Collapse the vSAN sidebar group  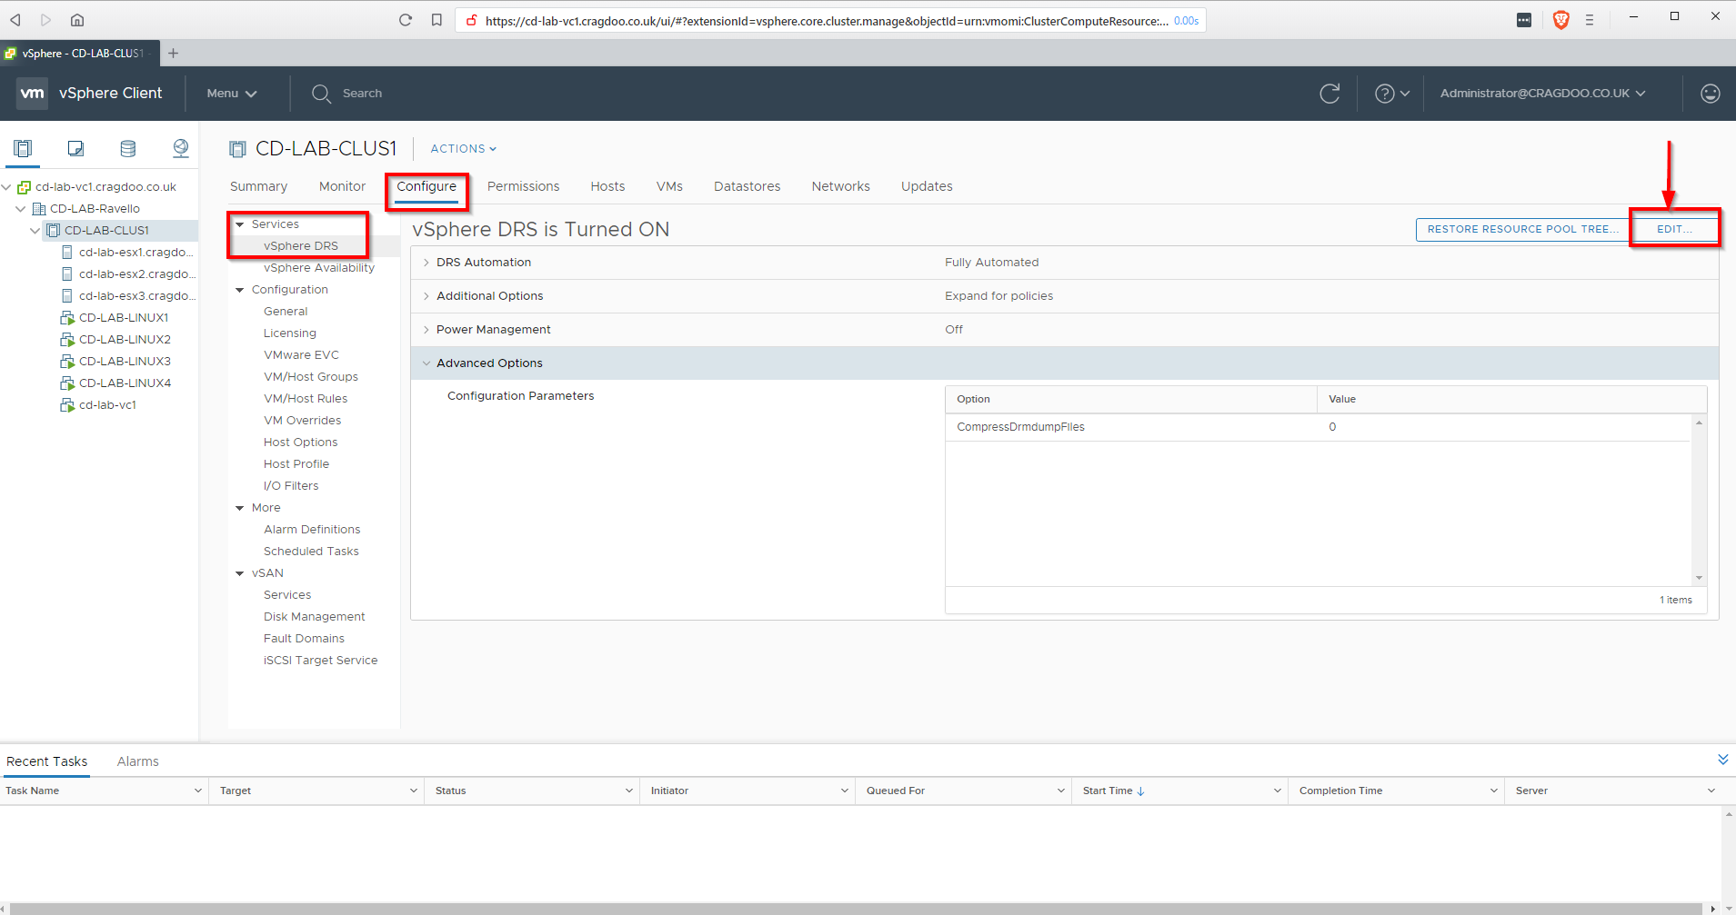coord(240,573)
